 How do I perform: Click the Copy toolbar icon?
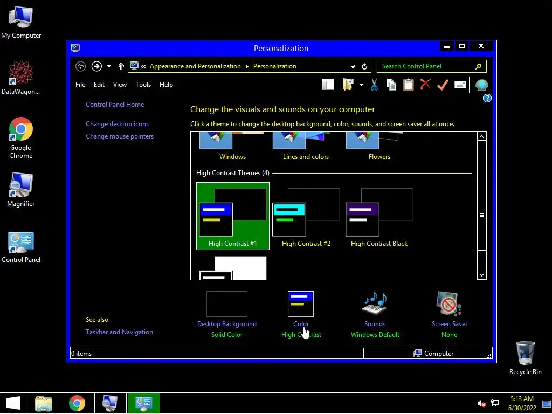pos(391,85)
